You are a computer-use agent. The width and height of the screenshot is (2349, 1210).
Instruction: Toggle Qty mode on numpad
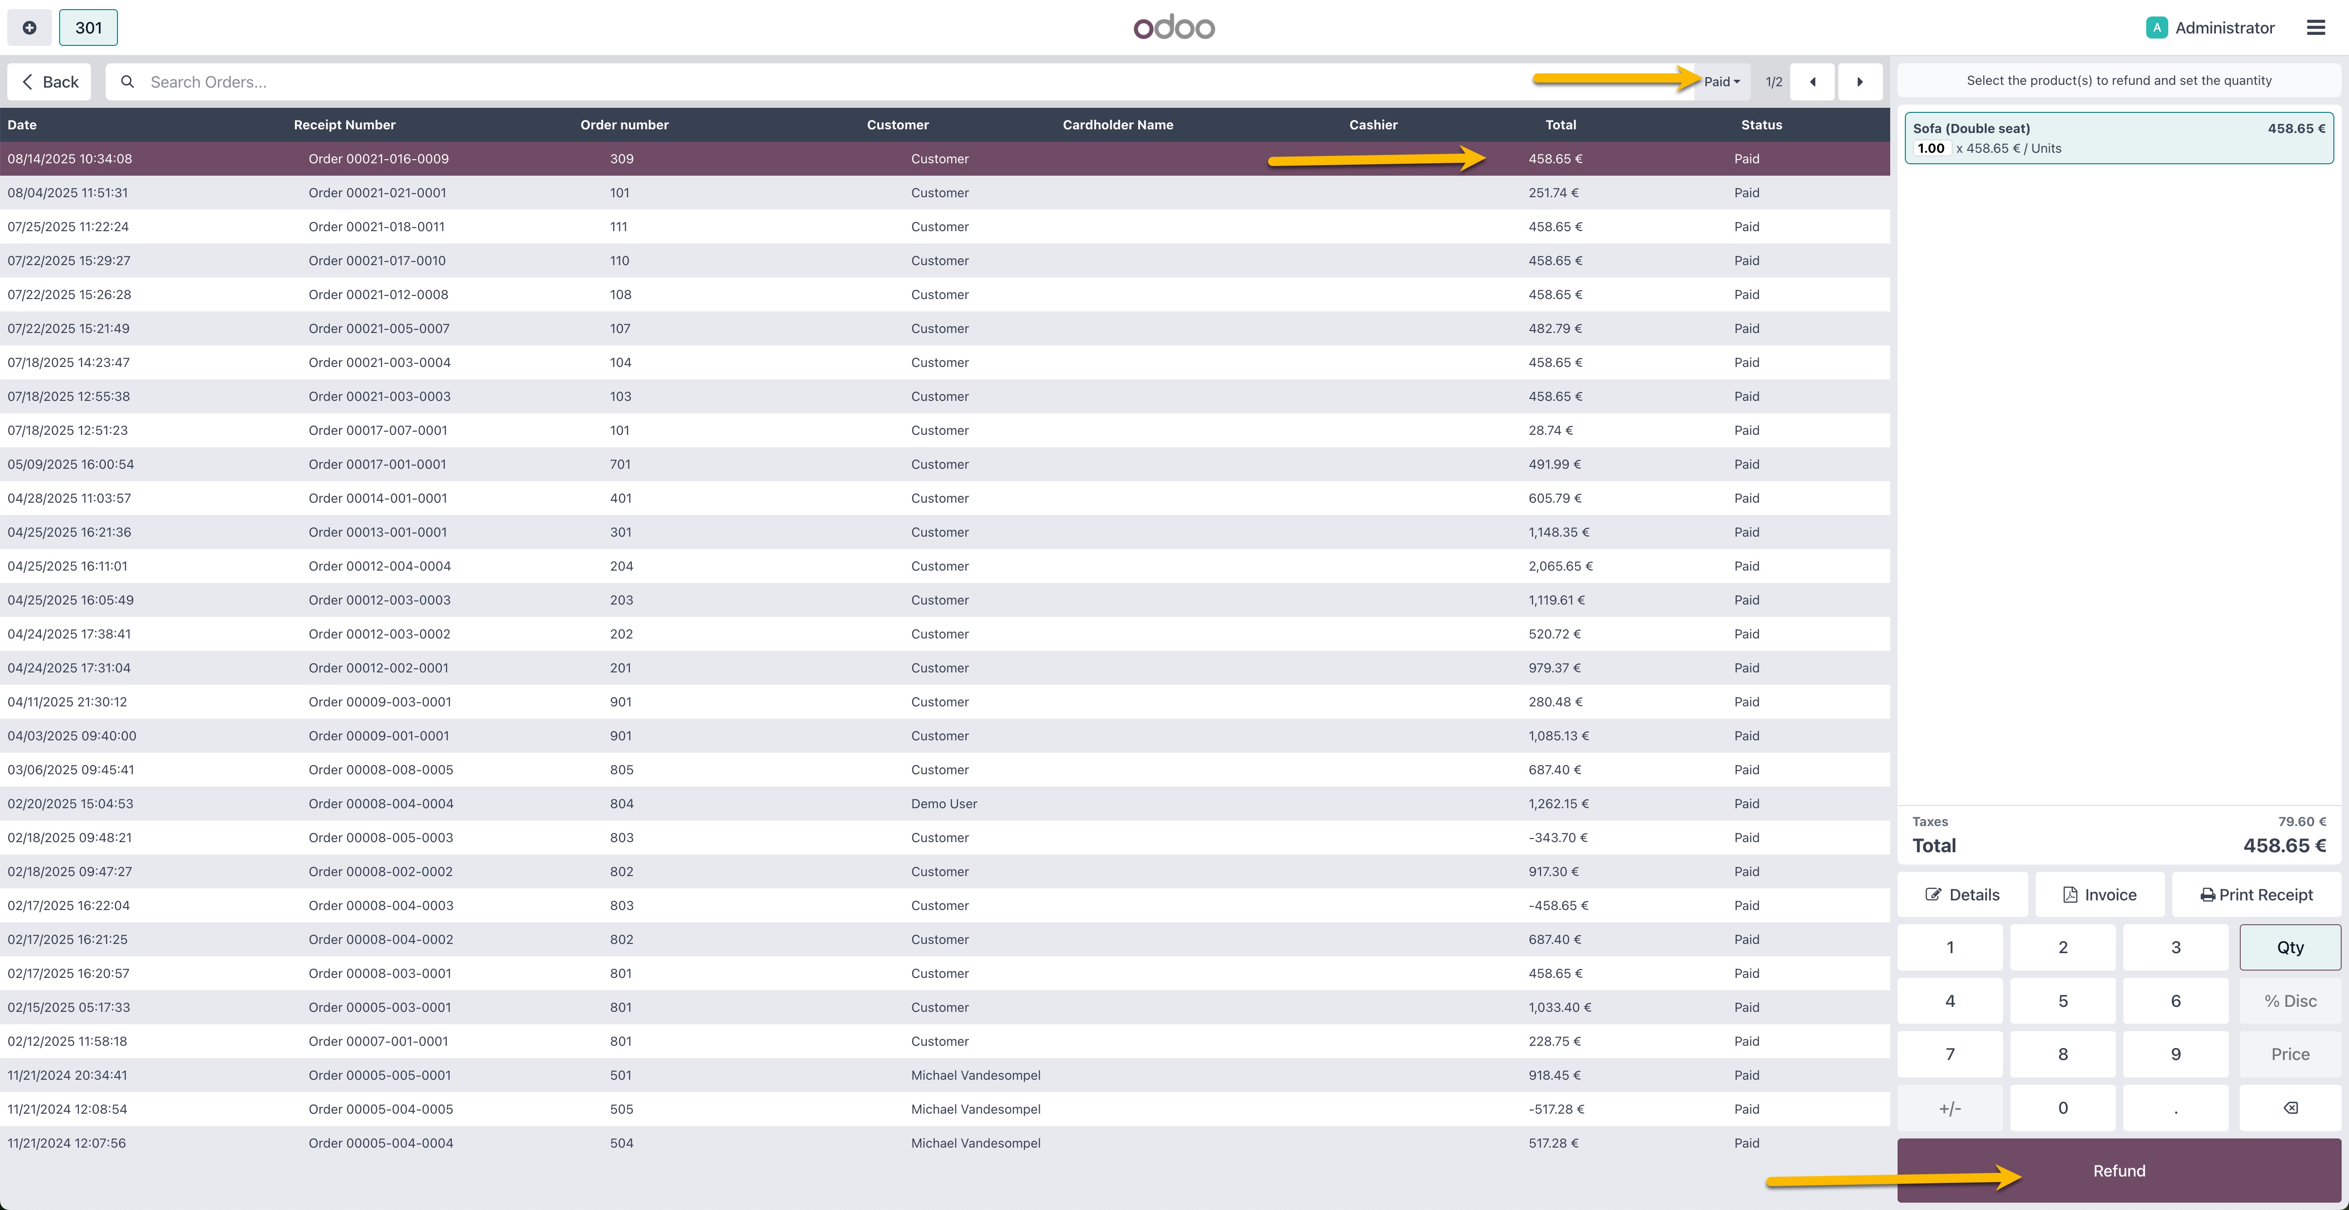click(2289, 947)
